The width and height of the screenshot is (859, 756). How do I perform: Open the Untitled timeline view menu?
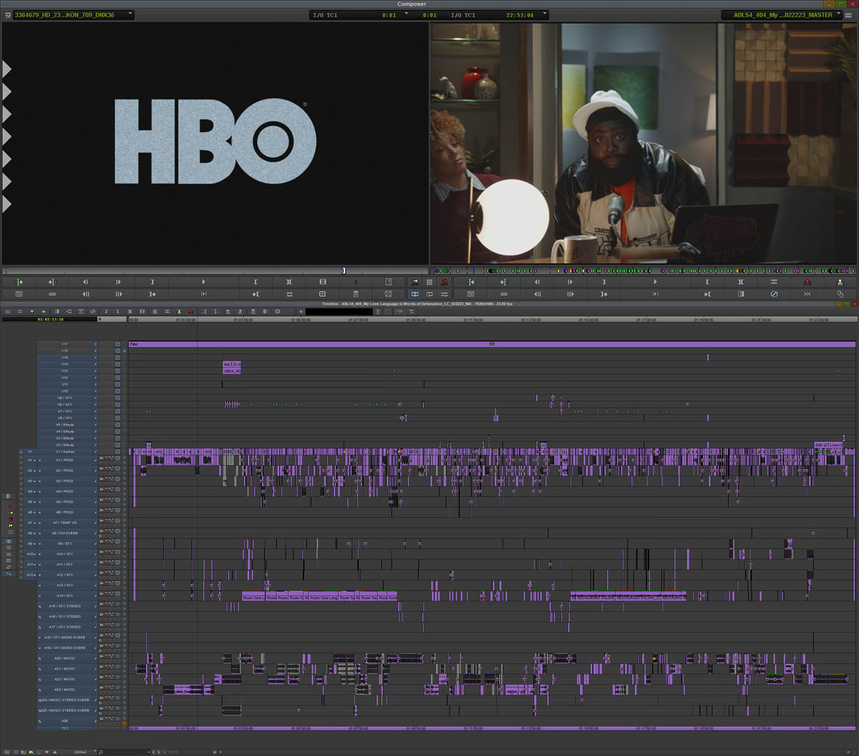pos(84,752)
